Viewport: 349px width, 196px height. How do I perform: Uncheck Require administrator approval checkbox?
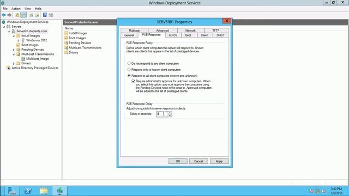tap(133, 81)
